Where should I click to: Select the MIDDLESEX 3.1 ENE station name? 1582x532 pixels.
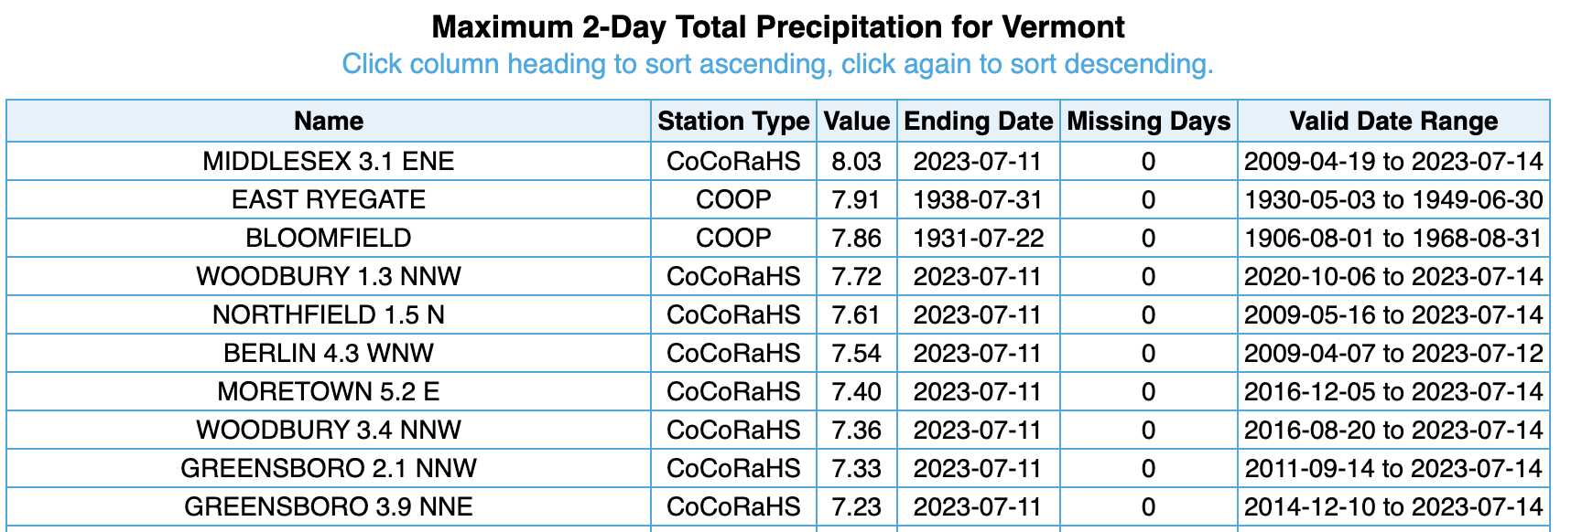tap(329, 162)
